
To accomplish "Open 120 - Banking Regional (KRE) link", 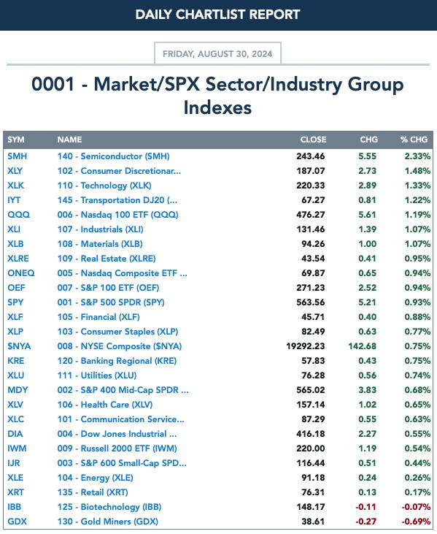I will pyautogui.click(x=117, y=361).
